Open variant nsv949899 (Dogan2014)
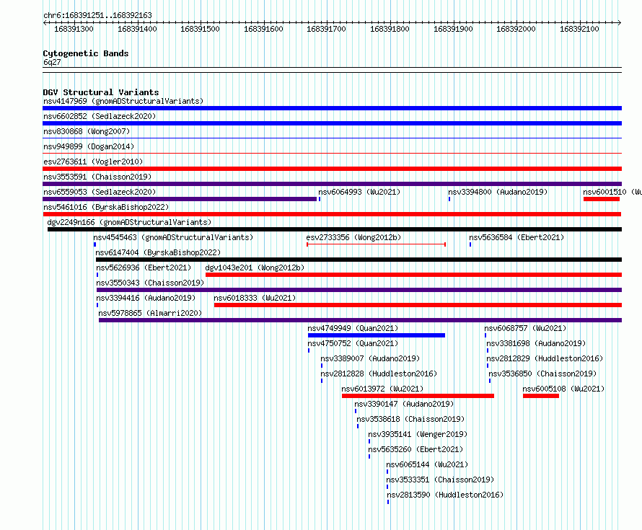 pos(89,146)
